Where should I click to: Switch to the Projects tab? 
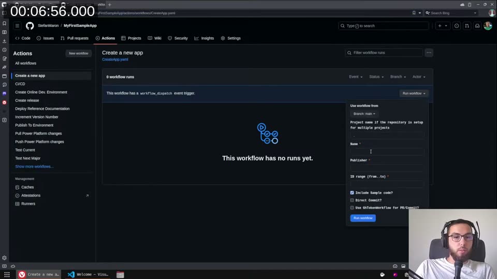point(131,38)
